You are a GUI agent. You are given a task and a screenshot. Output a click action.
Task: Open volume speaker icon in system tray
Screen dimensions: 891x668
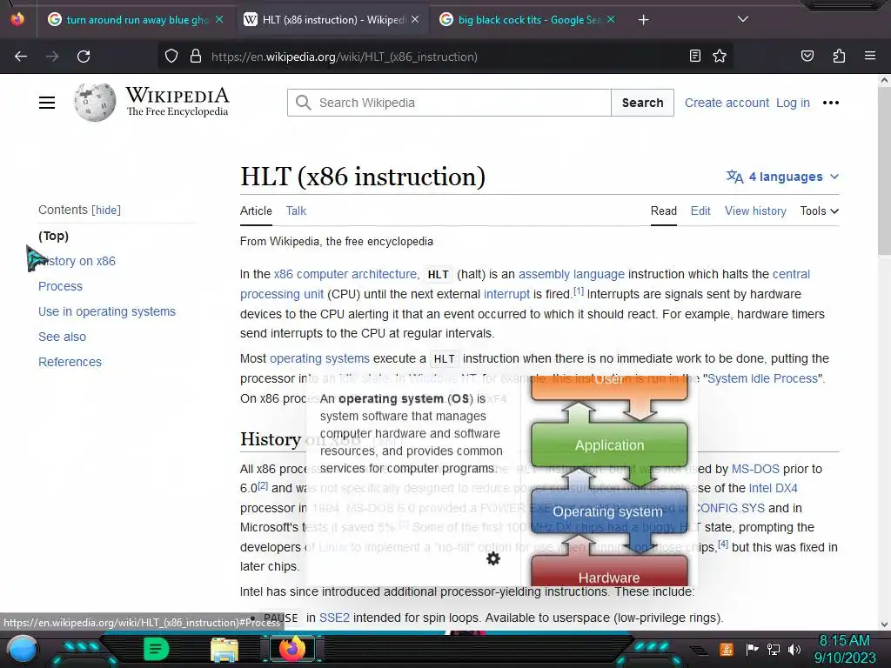(794, 650)
